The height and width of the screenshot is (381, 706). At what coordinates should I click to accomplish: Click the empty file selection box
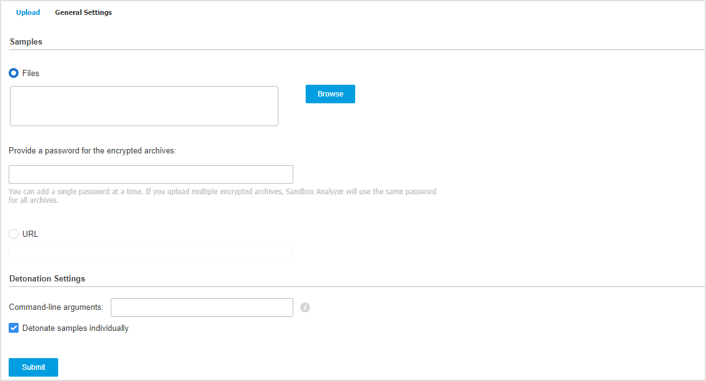(x=144, y=106)
